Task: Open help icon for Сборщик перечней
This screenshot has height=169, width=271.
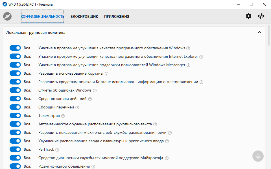Action: coord(77,107)
